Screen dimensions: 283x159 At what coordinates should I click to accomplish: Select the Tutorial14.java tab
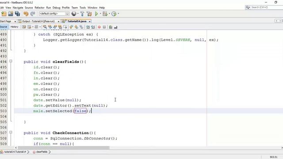click(x=77, y=21)
